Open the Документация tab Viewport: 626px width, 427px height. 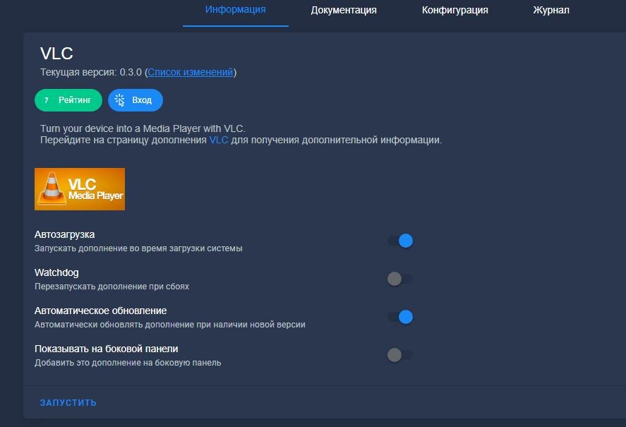click(344, 10)
